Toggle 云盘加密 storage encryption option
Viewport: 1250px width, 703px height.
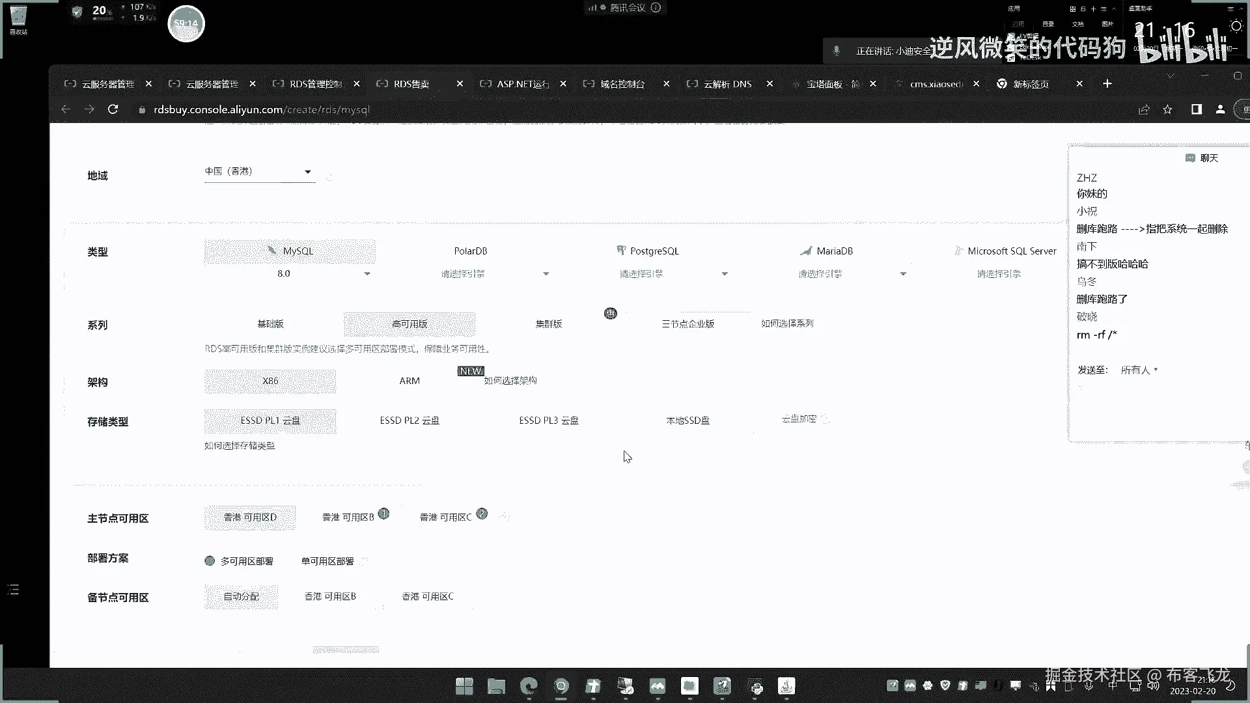[799, 419]
